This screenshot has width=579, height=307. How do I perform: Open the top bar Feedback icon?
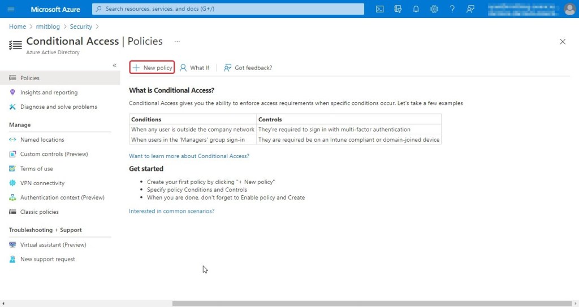click(x=470, y=9)
